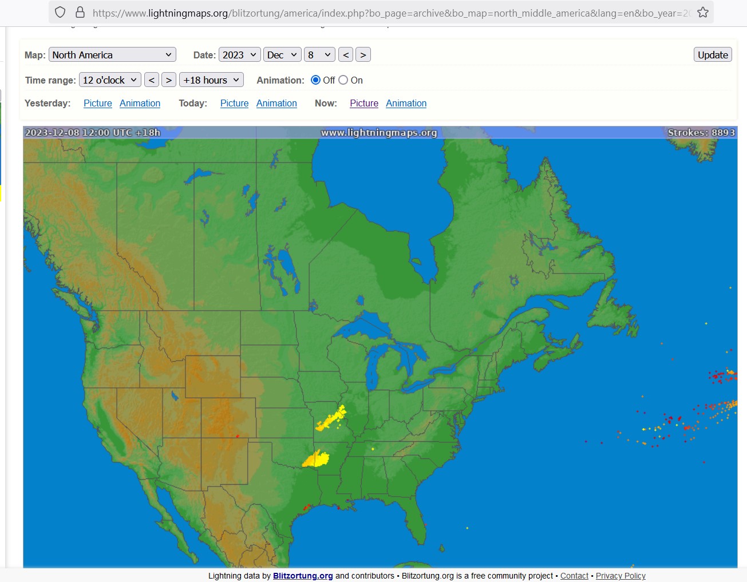747x582 pixels.
Task: Step time range back one interval
Action: (x=152, y=80)
